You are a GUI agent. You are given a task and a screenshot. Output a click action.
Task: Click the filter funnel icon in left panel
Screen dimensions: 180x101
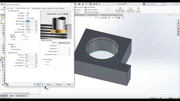tap(1, 21)
